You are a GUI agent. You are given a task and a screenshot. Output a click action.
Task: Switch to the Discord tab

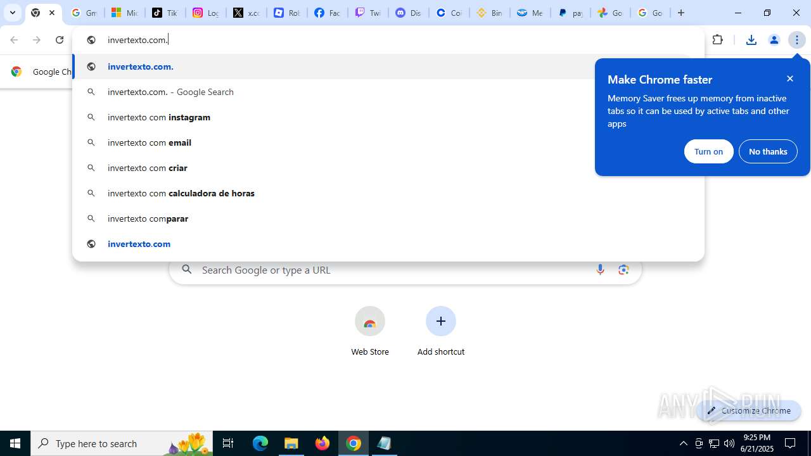[x=408, y=13]
